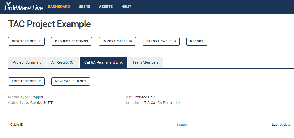Click Edit Test Setup button
Viewport: 294px width, 138px height.
tap(27, 81)
